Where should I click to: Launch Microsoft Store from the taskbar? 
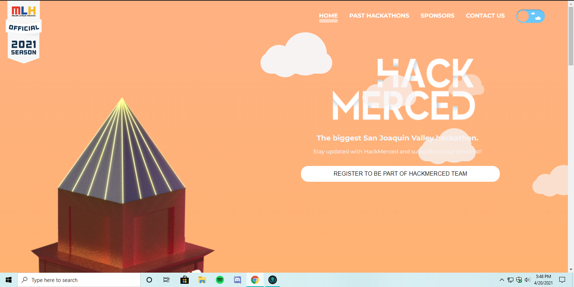[184, 280]
